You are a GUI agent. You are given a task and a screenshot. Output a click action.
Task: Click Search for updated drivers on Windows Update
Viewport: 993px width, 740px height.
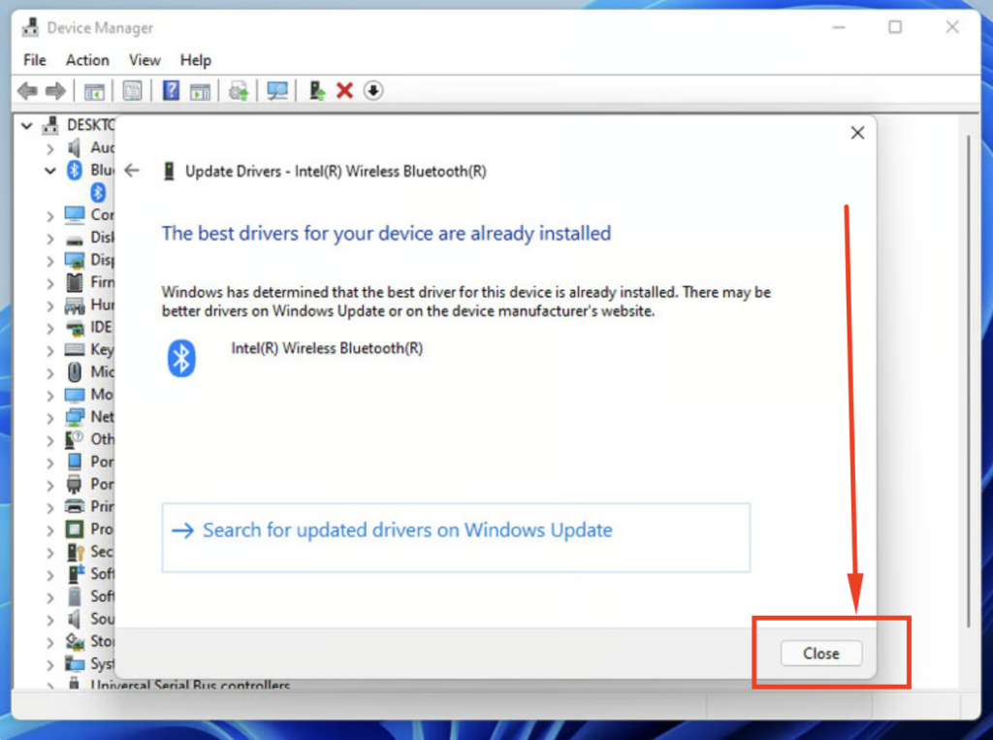pyautogui.click(x=407, y=531)
